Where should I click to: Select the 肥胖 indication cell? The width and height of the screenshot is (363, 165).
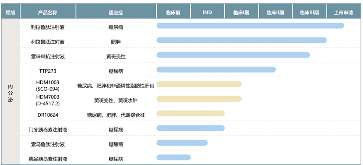(116, 42)
